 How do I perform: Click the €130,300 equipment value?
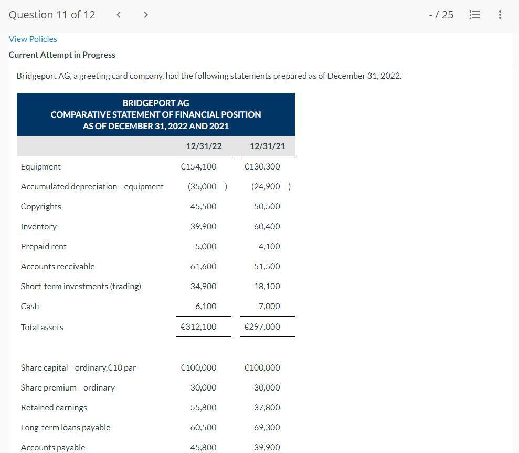[262, 166]
